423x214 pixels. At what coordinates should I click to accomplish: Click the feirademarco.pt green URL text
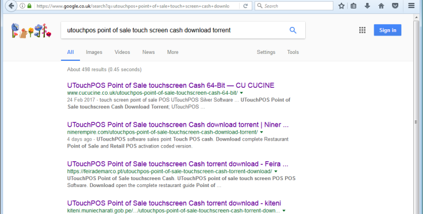coord(170,172)
